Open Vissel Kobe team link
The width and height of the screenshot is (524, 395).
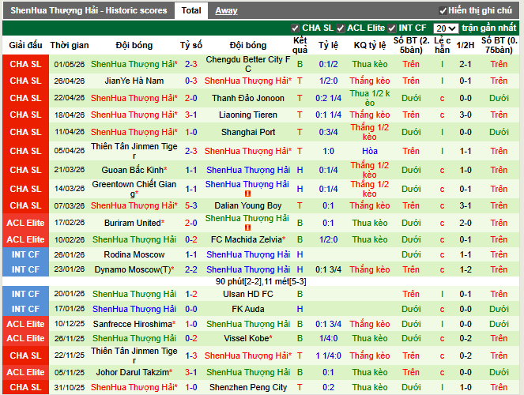[x=248, y=339]
